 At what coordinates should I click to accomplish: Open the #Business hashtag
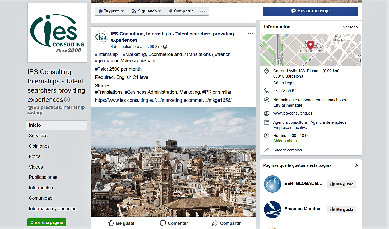coord(136,92)
